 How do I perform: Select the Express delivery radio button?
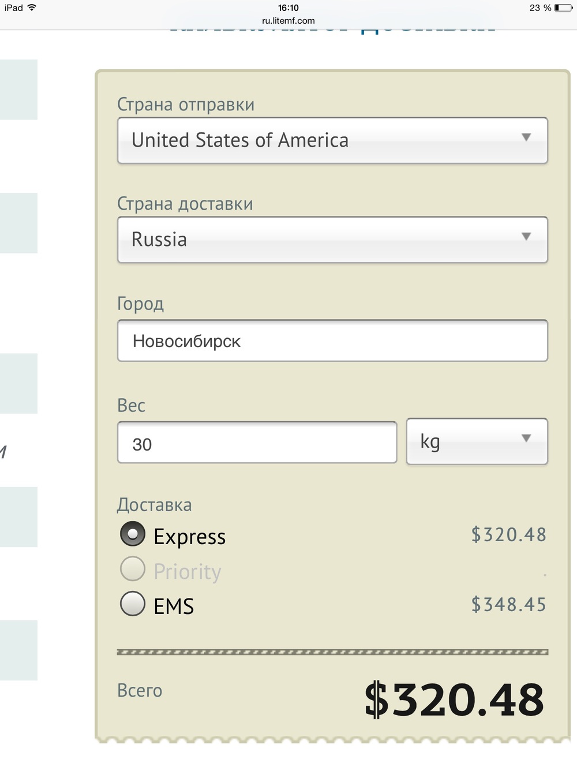(x=133, y=534)
